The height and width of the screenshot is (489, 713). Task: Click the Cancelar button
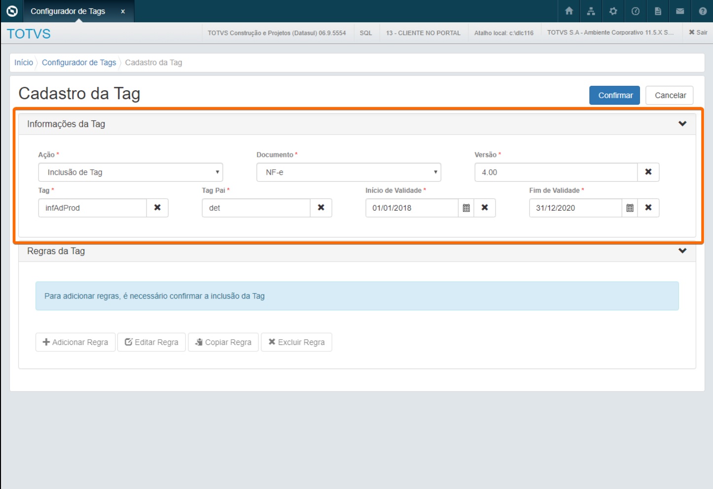tap(670, 95)
